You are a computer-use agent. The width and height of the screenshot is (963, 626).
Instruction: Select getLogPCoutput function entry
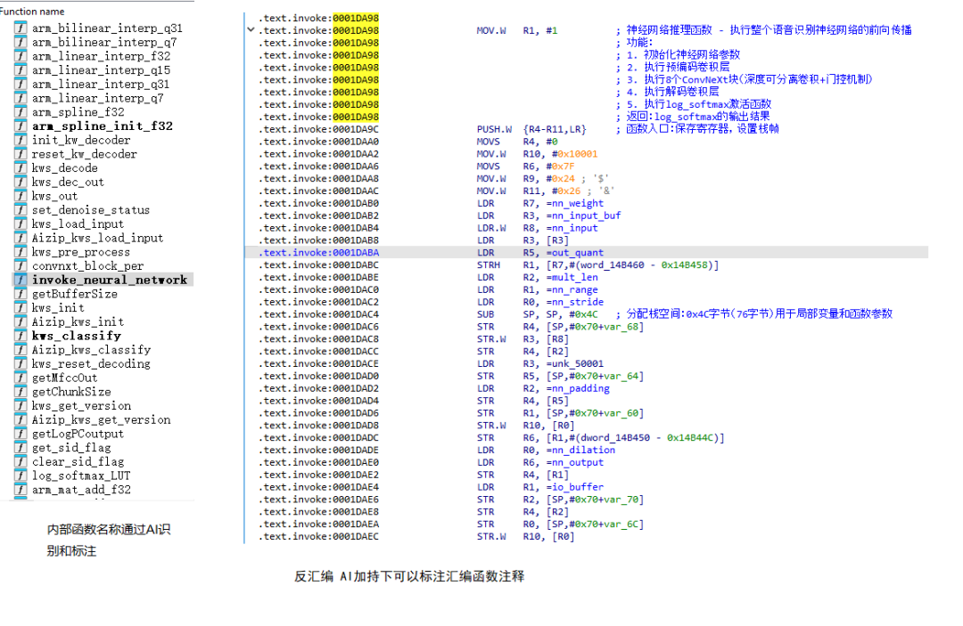click(78, 434)
